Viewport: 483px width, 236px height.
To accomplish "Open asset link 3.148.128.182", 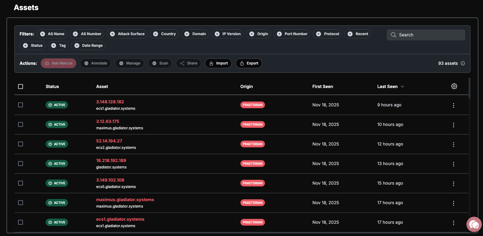I will pyautogui.click(x=110, y=102).
